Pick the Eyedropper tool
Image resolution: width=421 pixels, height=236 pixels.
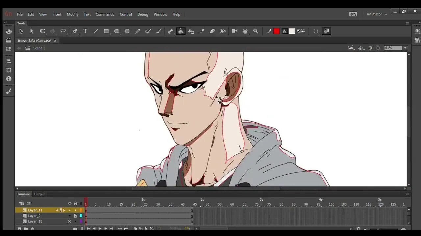point(202,31)
